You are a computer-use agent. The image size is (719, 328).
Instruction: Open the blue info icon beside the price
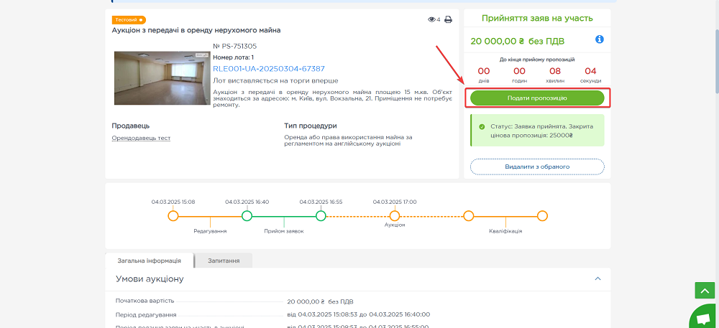tap(599, 40)
